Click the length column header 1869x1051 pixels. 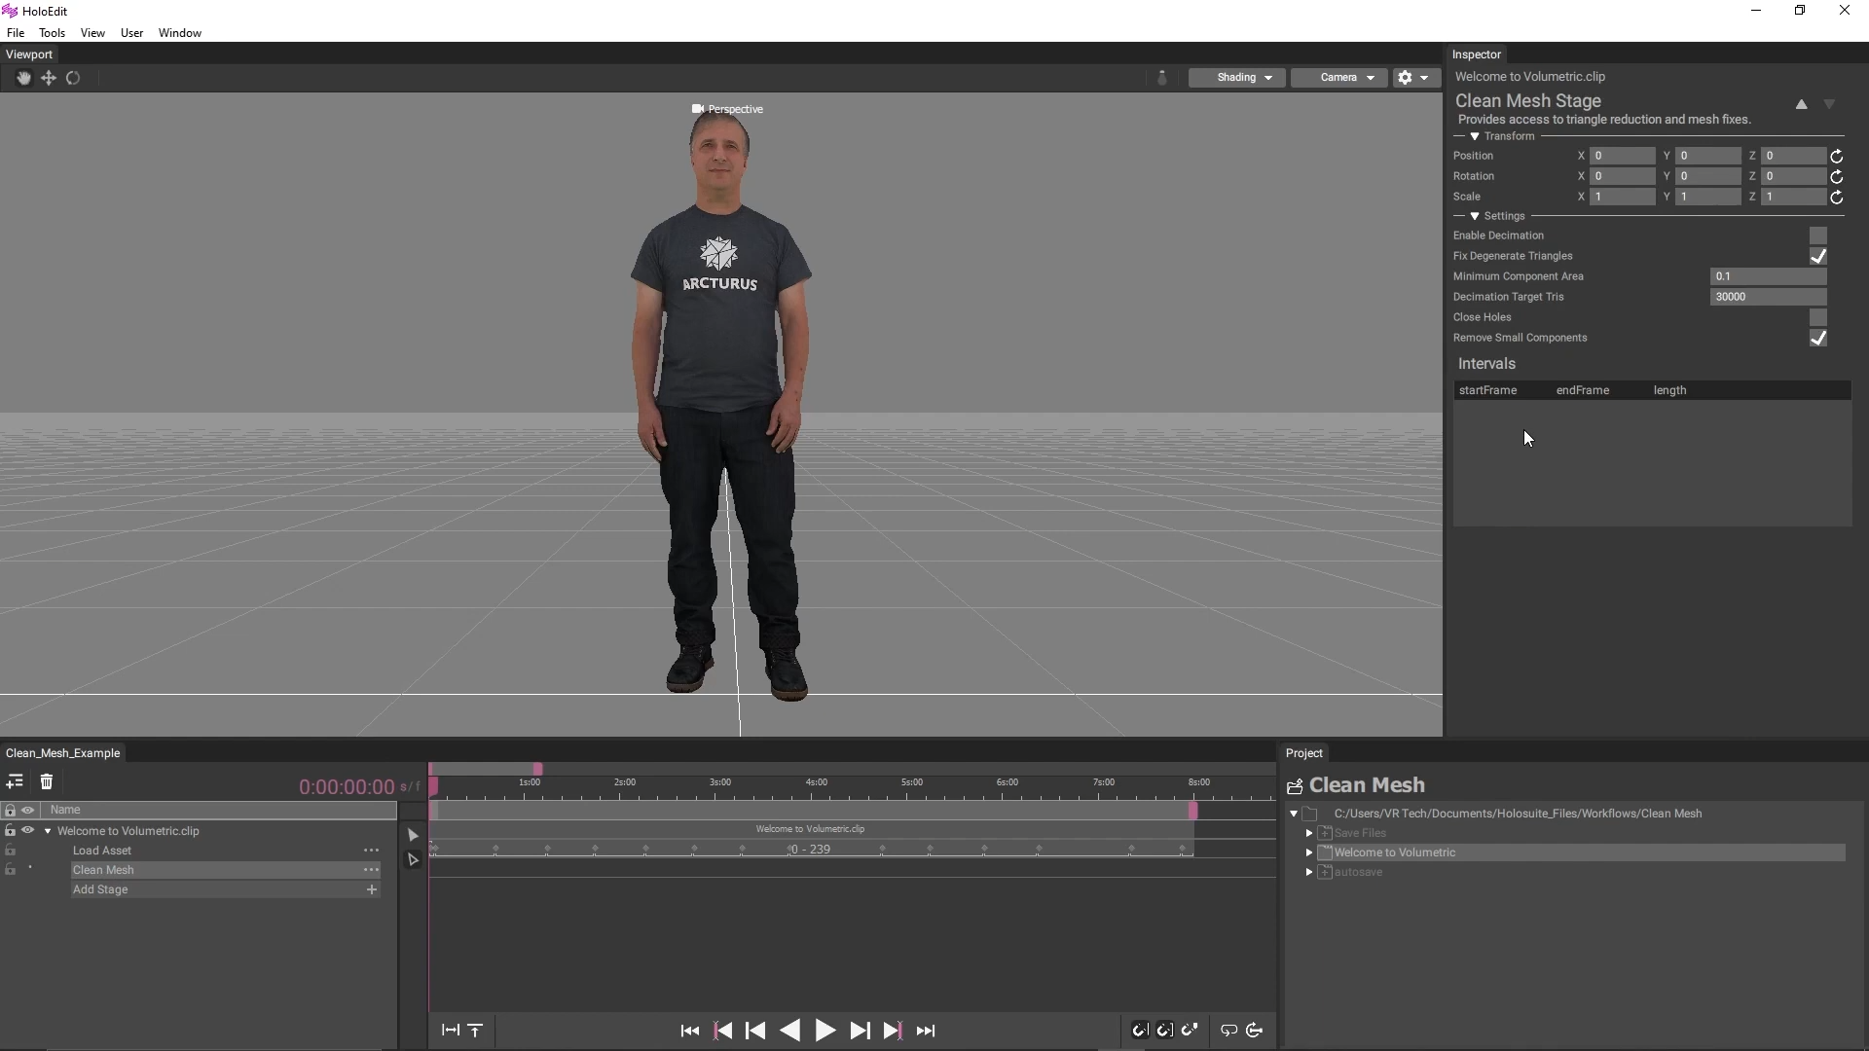[x=1669, y=390]
